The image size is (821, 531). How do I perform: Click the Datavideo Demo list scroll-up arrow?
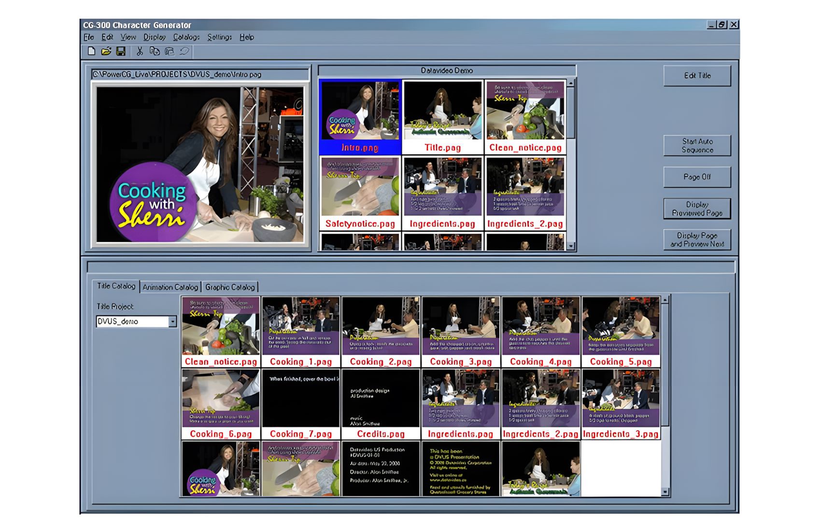[x=571, y=84]
